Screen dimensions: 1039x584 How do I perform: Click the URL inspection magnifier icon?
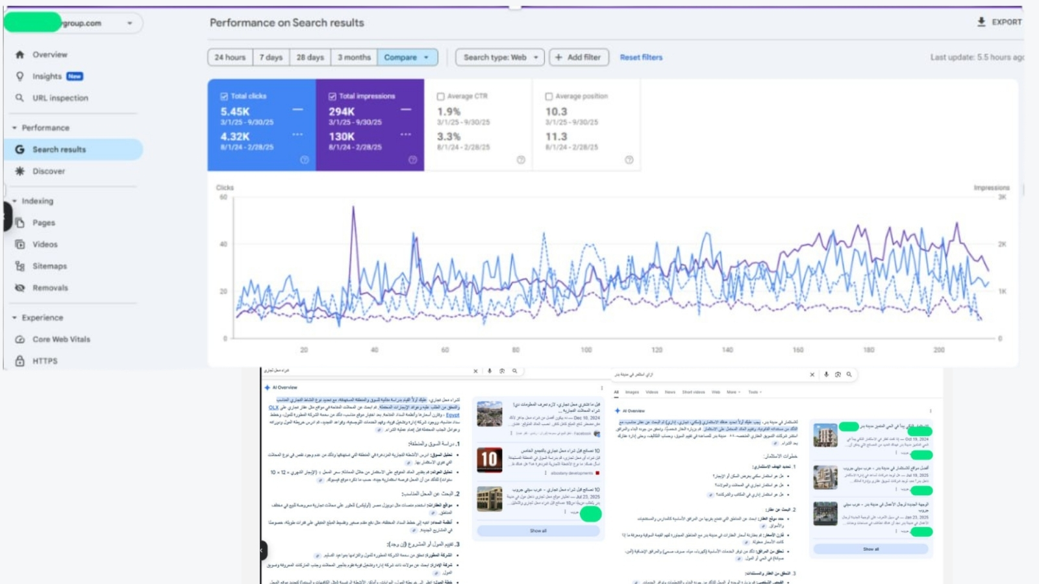point(19,98)
